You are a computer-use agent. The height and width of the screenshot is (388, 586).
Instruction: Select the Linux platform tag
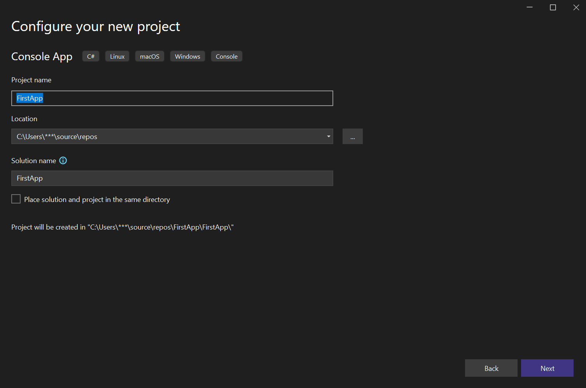(117, 56)
